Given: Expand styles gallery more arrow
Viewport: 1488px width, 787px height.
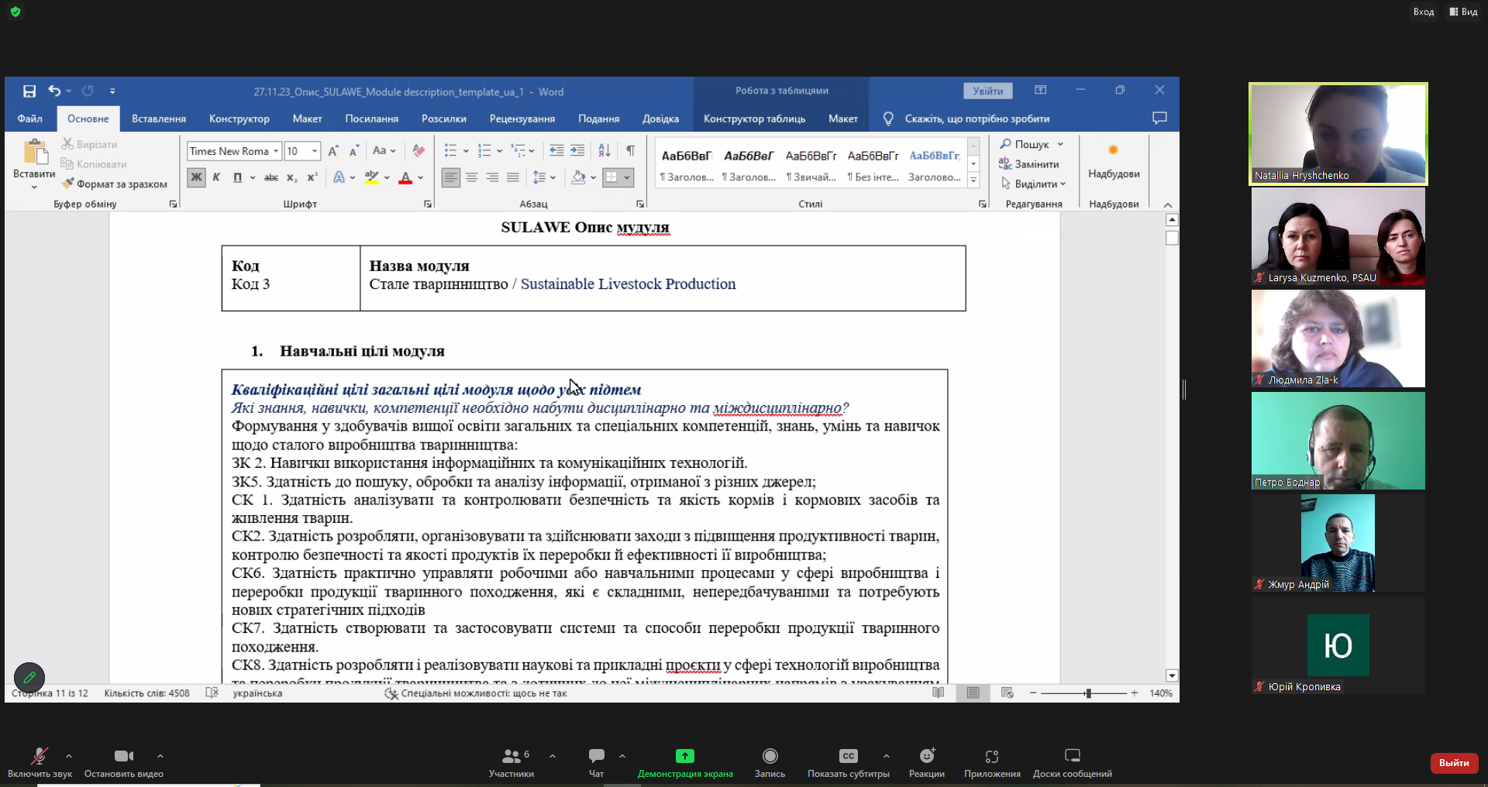Looking at the screenshot, I should click(973, 180).
